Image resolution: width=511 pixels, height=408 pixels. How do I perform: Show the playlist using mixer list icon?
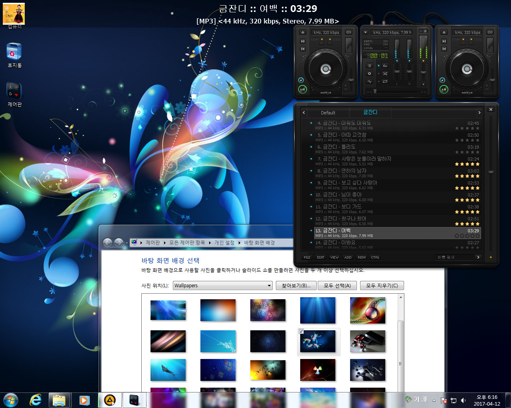pyautogui.click(x=369, y=65)
